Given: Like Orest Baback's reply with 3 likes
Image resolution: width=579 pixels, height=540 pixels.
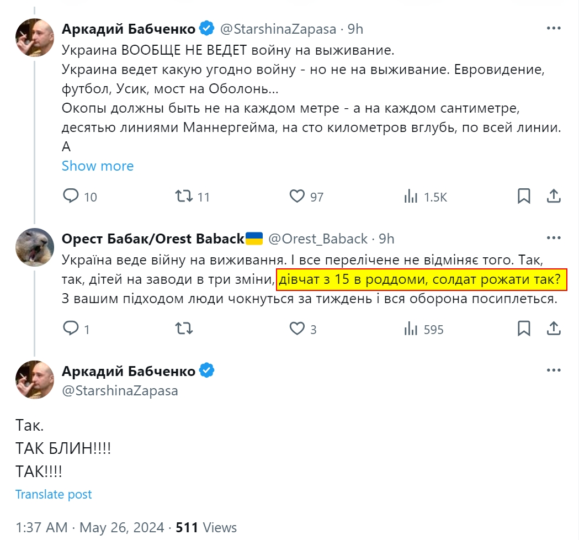Looking at the screenshot, I should [x=298, y=329].
